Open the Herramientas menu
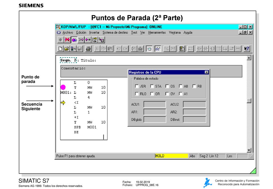The image size is (273, 189). [x=157, y=33]
